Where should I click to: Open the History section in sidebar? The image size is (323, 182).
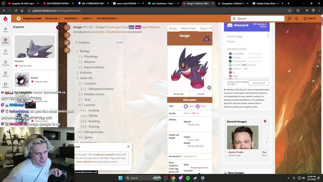[6, 74]
